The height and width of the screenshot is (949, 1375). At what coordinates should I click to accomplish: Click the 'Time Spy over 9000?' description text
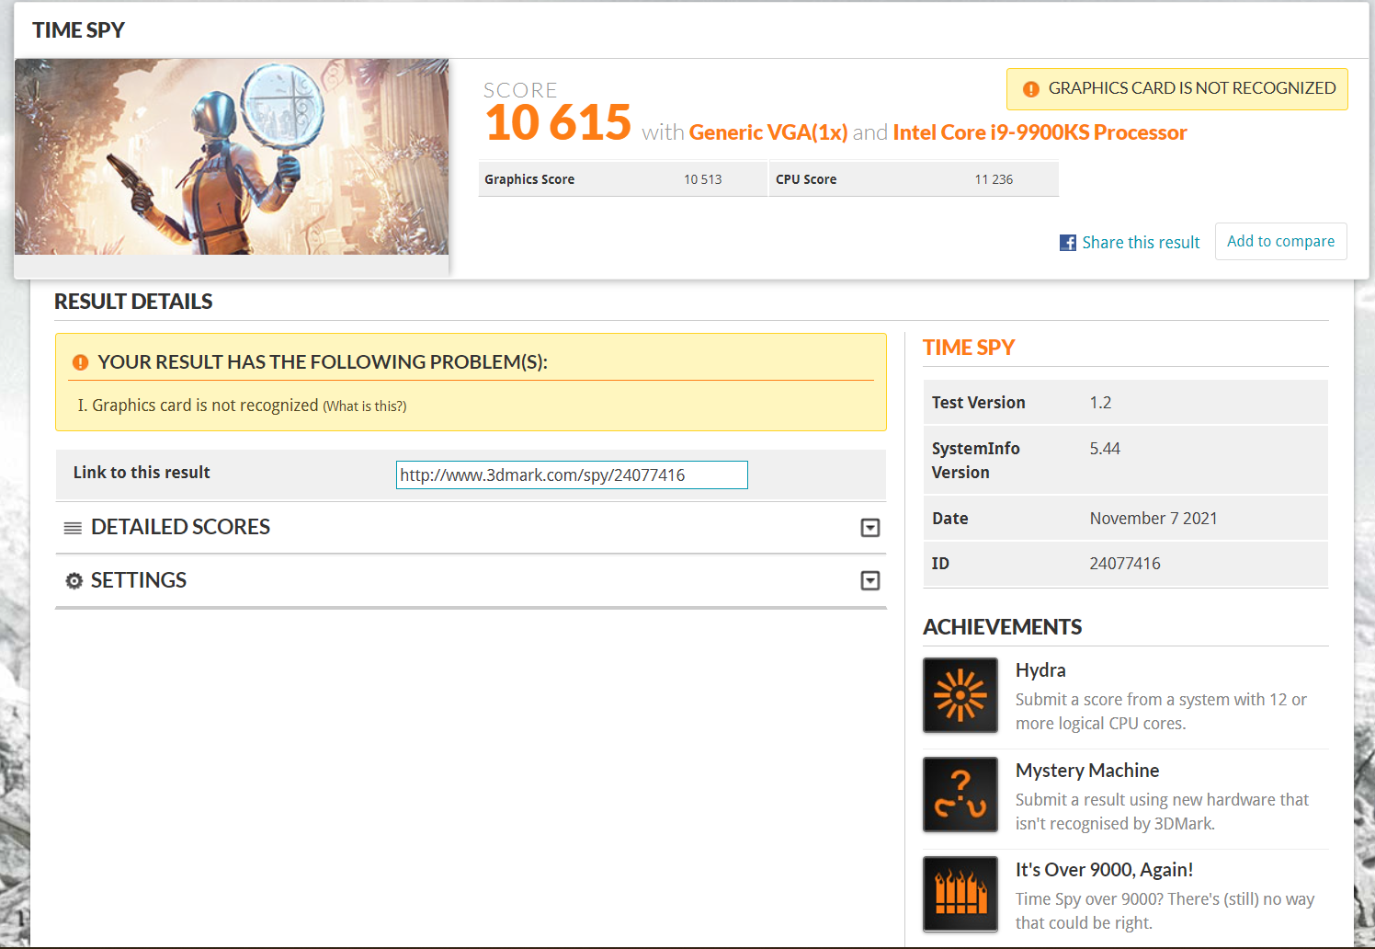1165,911
